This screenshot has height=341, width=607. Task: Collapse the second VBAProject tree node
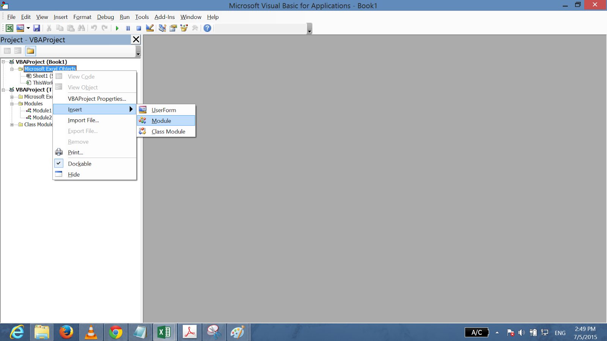pyautogui.click(x=3, y=90)
